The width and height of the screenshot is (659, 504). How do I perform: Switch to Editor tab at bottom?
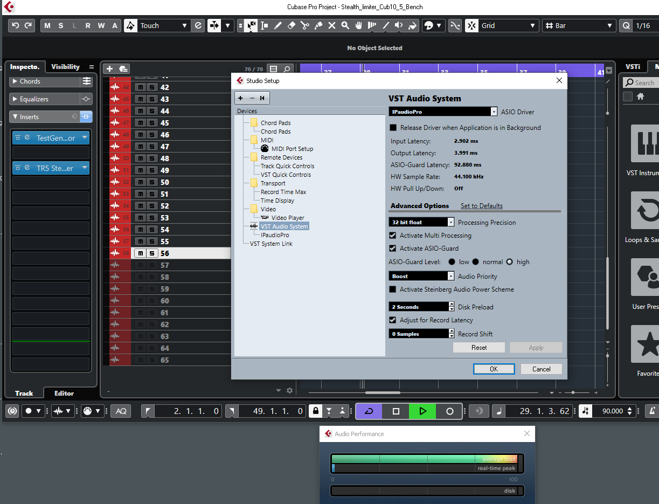point(64,393)
